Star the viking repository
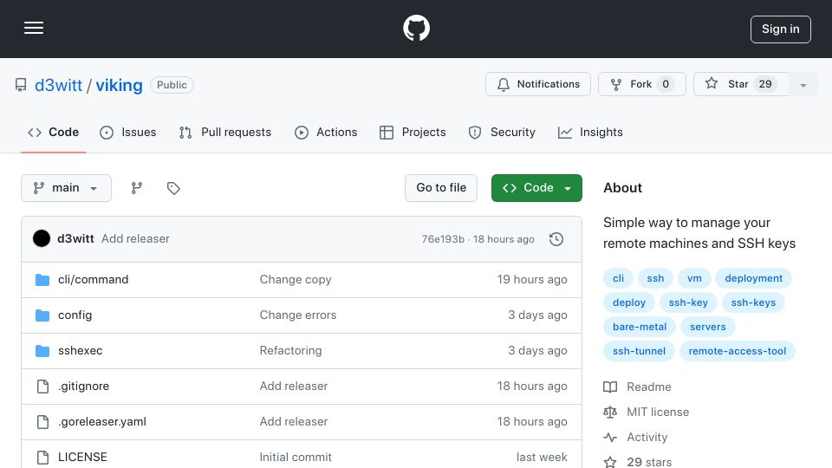The image size is (832, 468). click(741, 84)
